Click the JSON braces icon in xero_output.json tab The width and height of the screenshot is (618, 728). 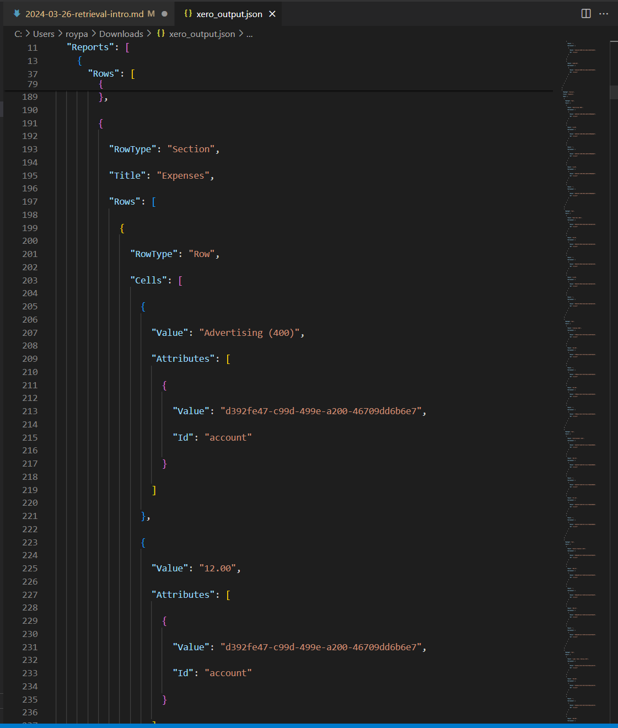pos(188,14)
